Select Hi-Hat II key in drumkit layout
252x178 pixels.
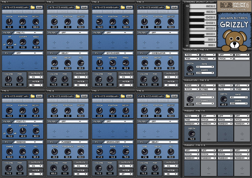click(210, 17)
